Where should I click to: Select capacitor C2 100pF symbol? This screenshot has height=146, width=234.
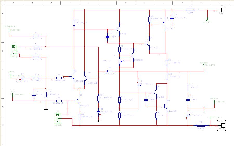[107, 37]
